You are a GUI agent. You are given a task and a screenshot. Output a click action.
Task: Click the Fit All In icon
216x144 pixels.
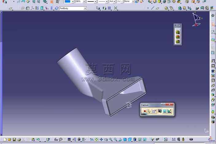[x=96, y=140]
